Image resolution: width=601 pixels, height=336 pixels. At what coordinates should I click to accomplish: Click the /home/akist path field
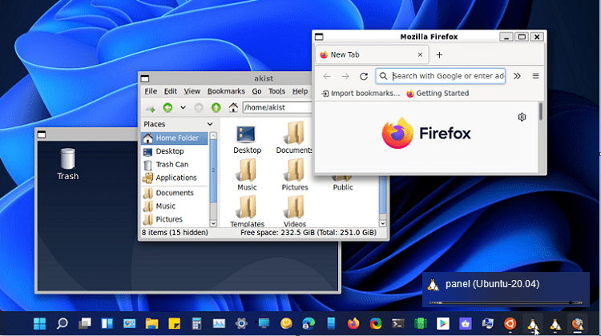coord(277,107)
